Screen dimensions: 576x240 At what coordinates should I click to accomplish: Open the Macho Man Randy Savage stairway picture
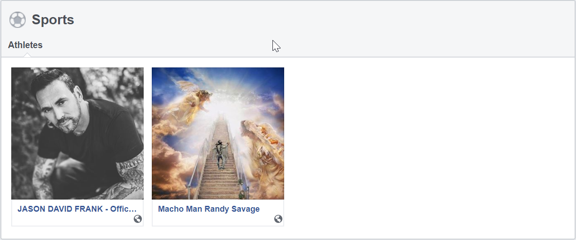pyautogui.click(x=218, y=133)
